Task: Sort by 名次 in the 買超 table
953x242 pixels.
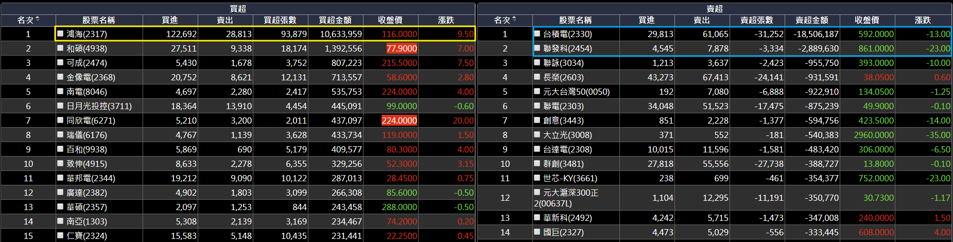Action: [x=28, y=20]
